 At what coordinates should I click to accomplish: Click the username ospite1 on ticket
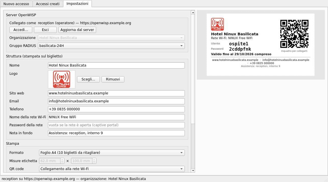(x=239, y=44)
